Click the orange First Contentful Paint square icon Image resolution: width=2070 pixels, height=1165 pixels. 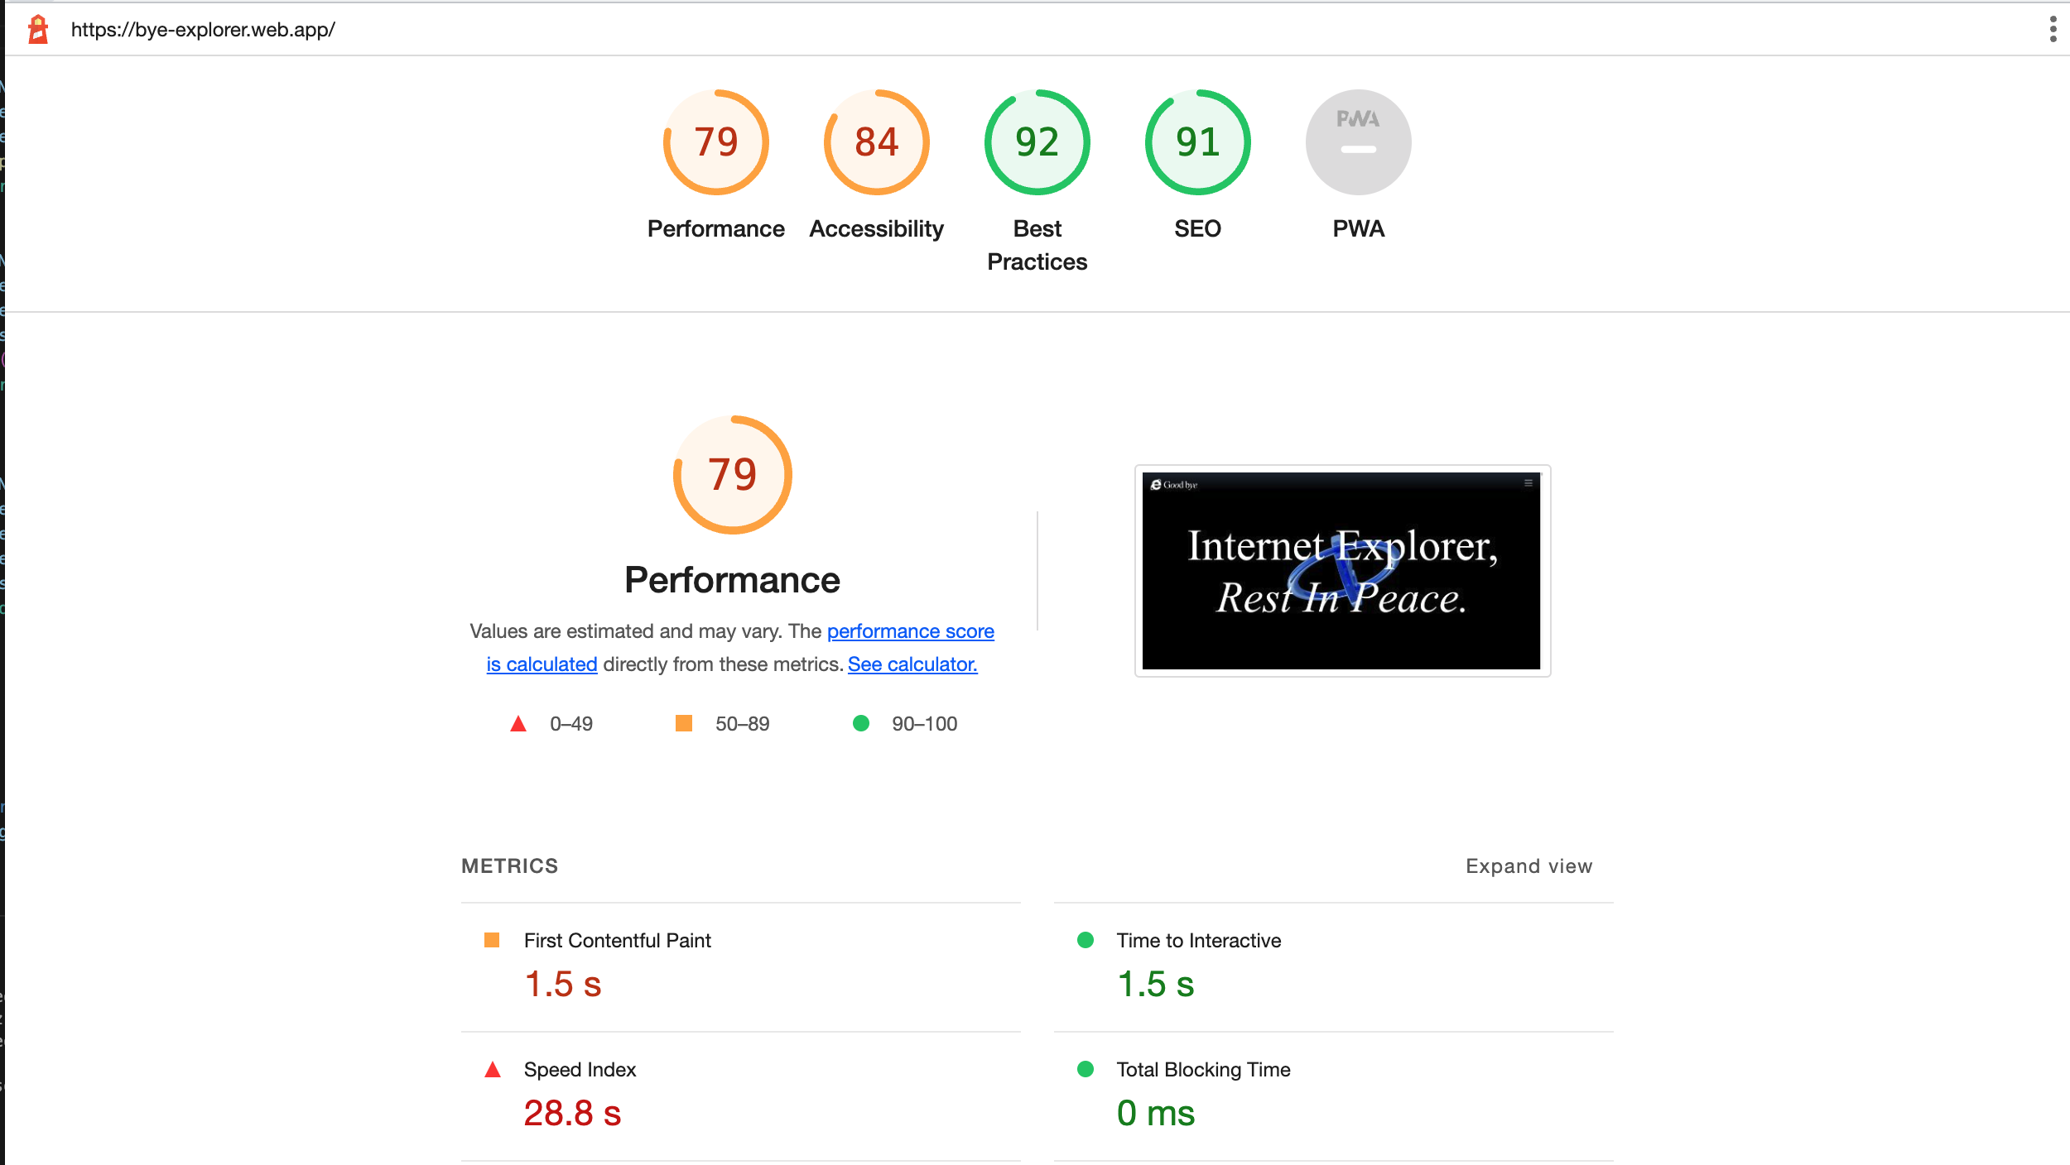point(493,940)
